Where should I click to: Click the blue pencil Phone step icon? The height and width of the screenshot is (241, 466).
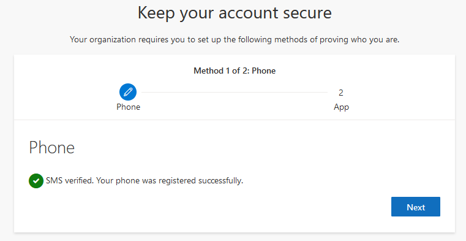point(128,92)
